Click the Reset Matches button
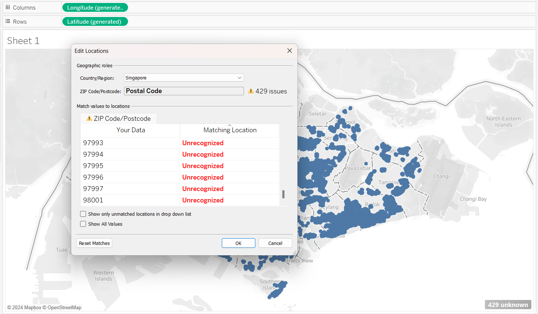This screenshot has width=538, height=314. 94,243
